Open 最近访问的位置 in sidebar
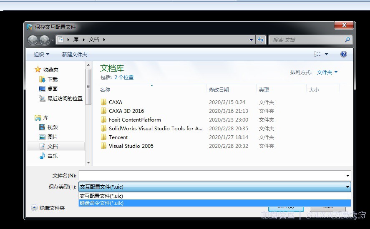Image resolution: width=370 pixels, height=229 pixels. click(x=65, y=98)
